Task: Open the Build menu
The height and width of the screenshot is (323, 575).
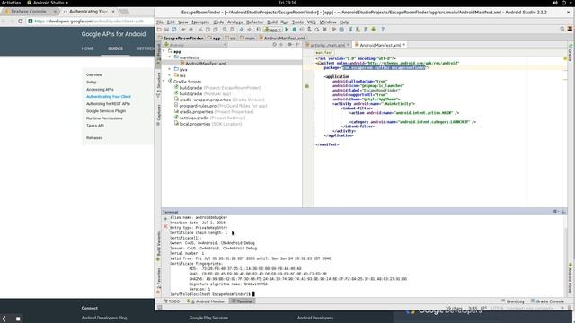Action: [272, 22]
